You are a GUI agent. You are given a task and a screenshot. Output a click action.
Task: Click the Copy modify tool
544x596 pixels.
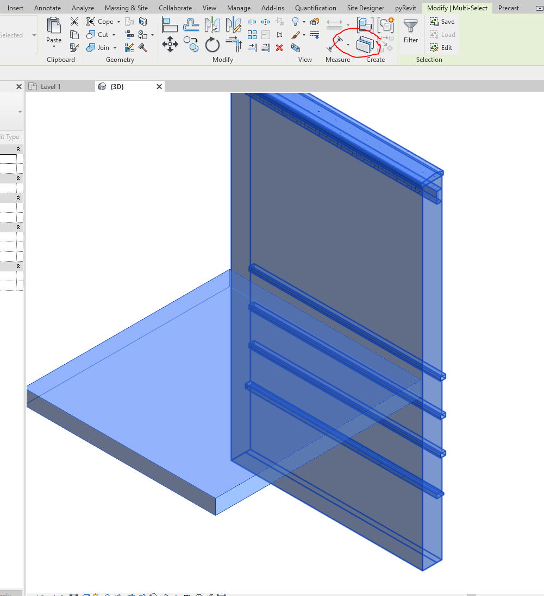pos(191,45)
